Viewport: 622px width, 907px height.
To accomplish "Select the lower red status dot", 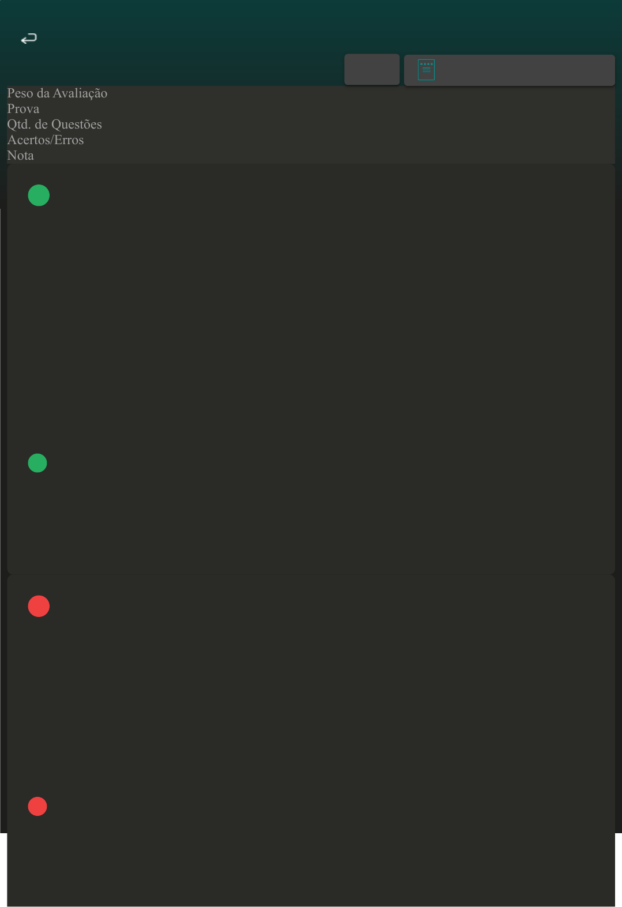I will (x=37, y=806).
